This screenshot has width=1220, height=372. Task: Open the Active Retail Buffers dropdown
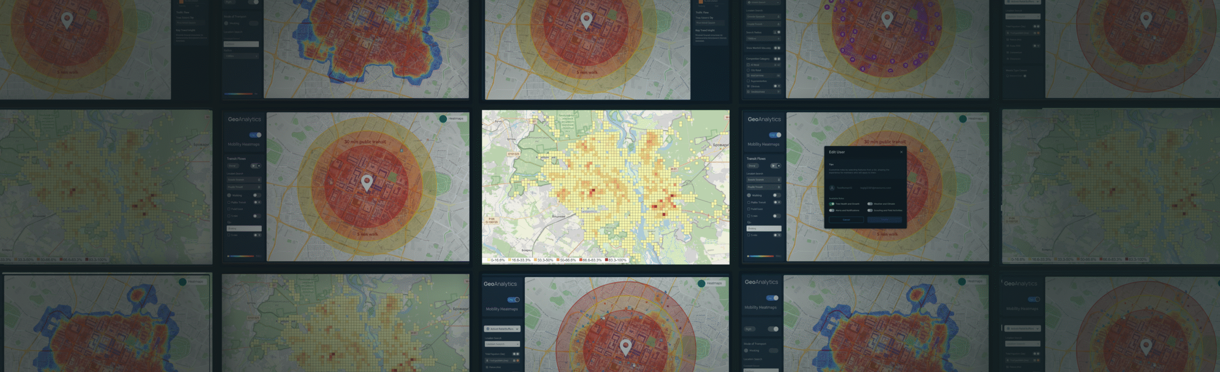tap(502, 329)
